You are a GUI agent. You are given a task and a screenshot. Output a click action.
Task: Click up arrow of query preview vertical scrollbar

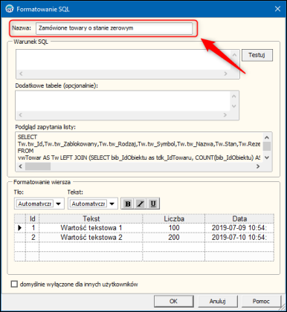click(x=267, y=137)
